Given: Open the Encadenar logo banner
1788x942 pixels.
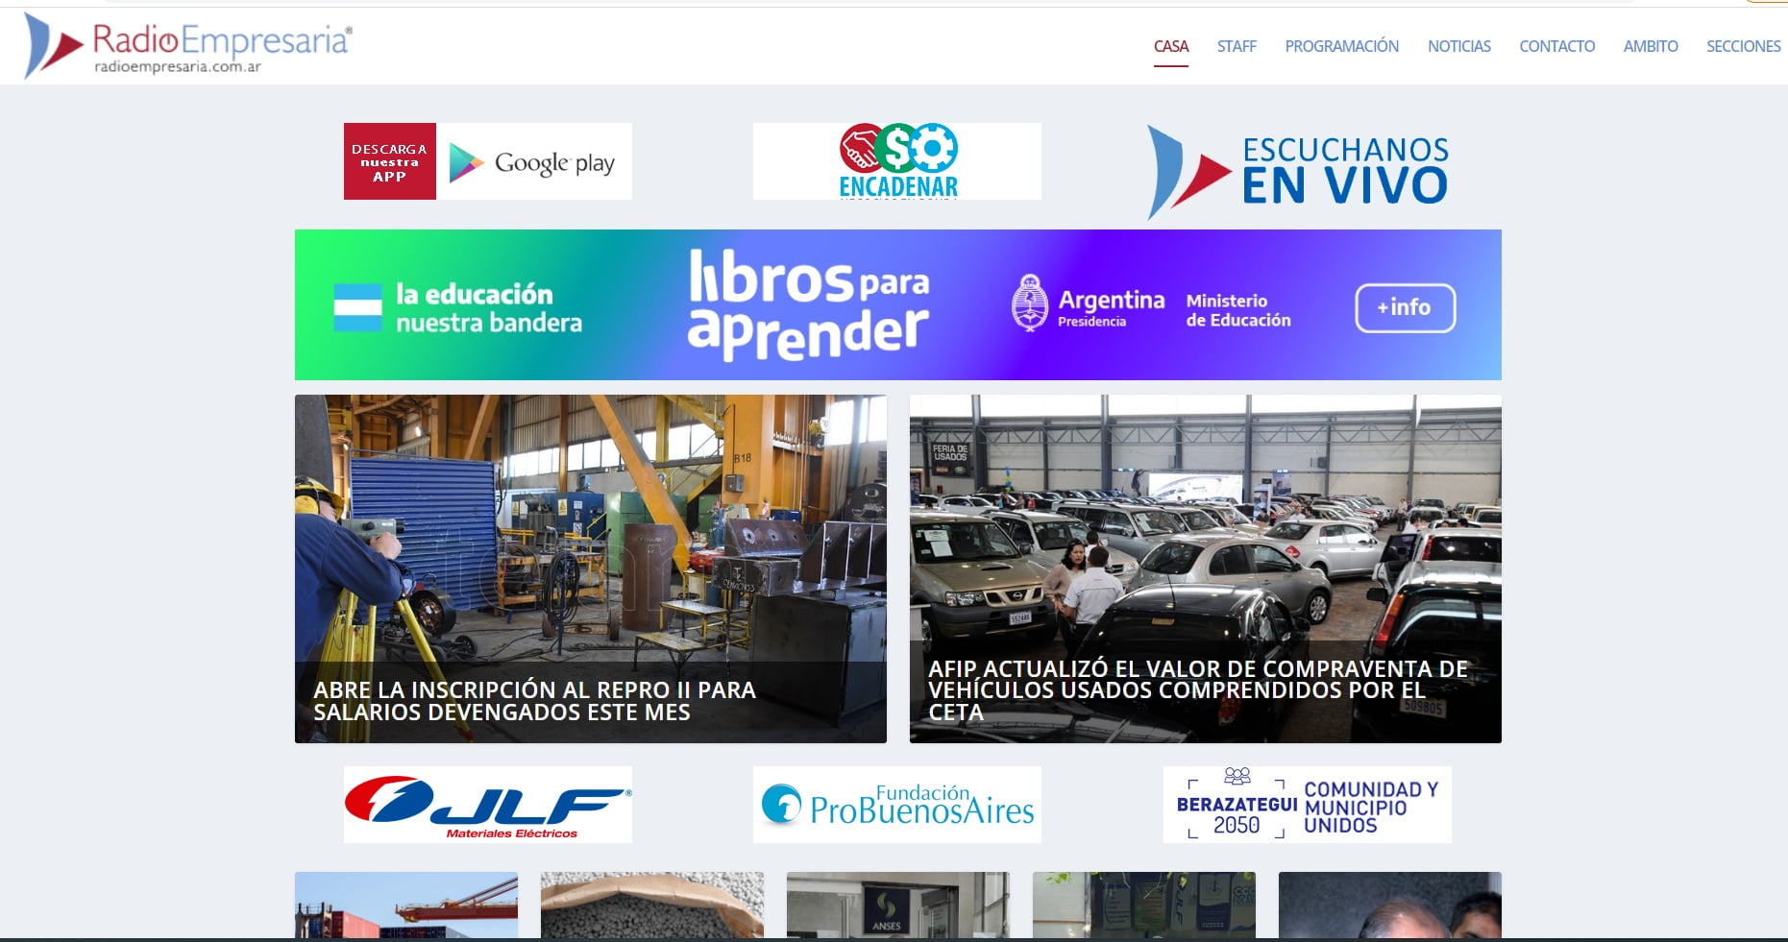Looking at the screenshot, I should click(896, 161).
